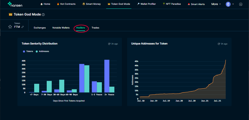Switch to the Trades tab
The width and height of the screenshot is (249, 120).
coord(95,28)
